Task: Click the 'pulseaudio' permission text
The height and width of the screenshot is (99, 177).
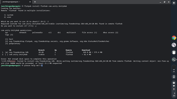Action: click(37, 32)
